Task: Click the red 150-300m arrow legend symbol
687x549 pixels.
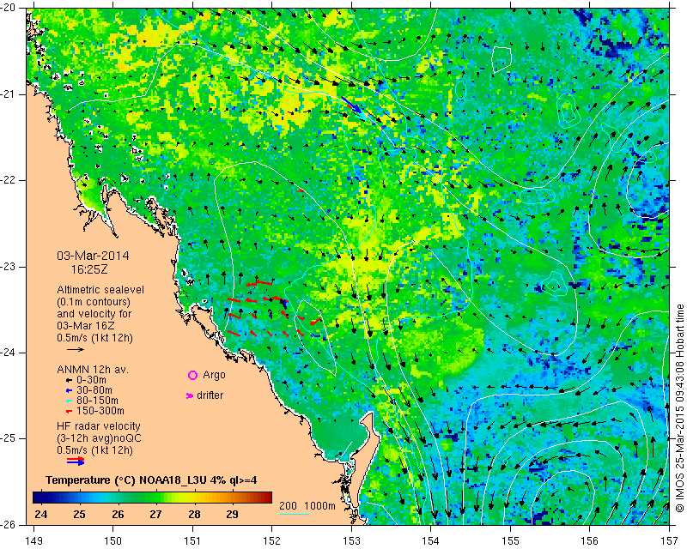Action: pyautogui.click(x=69, y=411)
